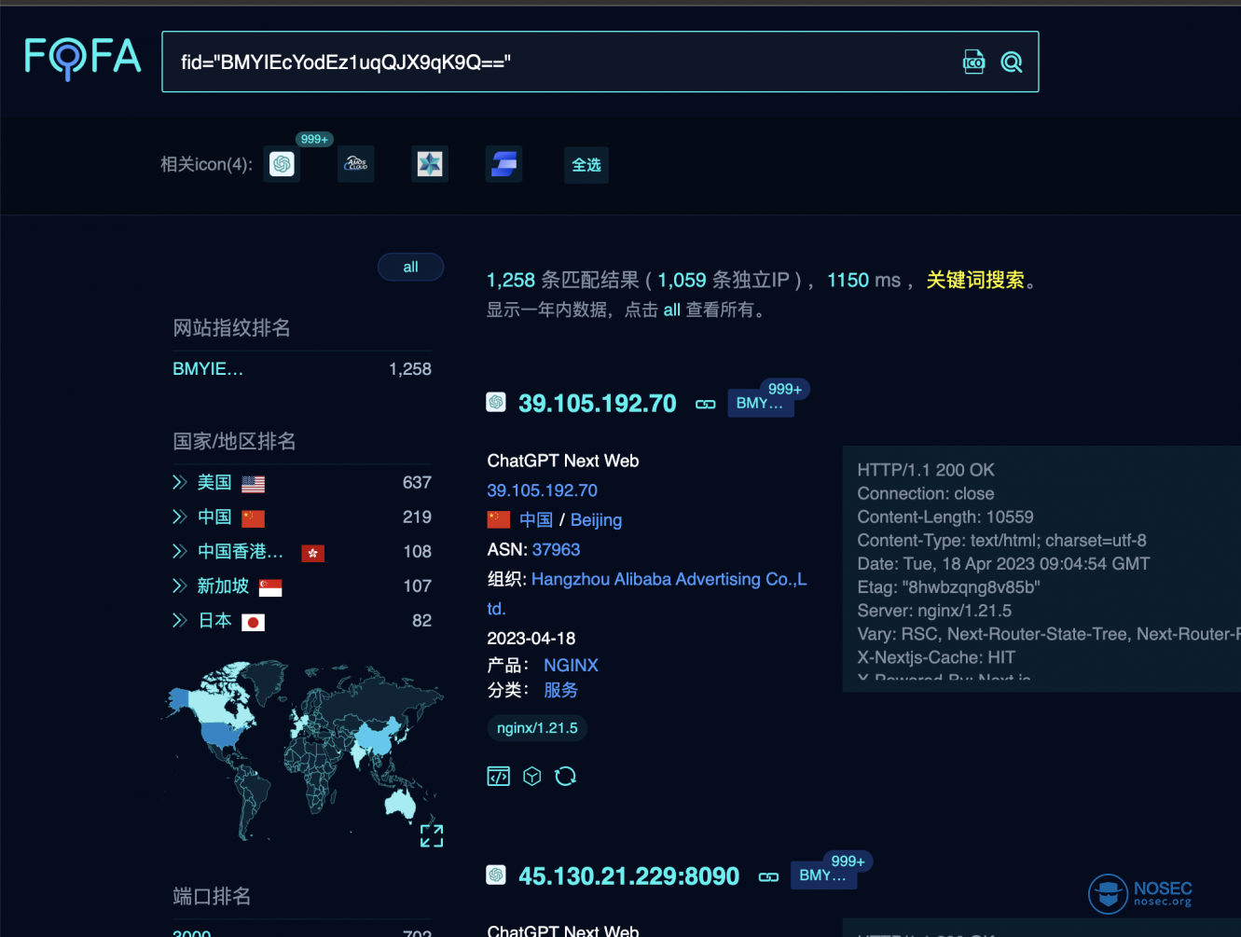Select the cloud related icon
This screenshot has height=937, width=1241.
[x=356, y=164]
